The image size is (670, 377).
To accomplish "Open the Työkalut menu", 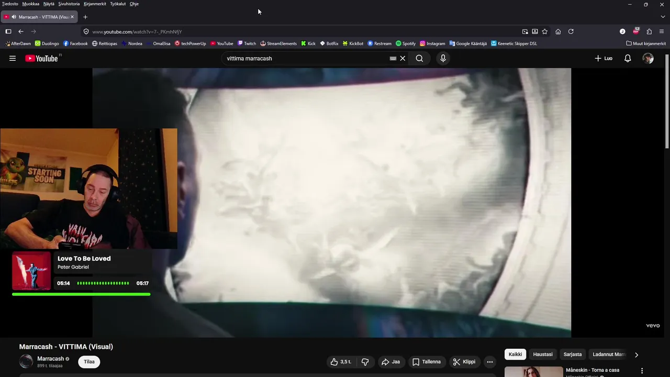I will [118, 4].
